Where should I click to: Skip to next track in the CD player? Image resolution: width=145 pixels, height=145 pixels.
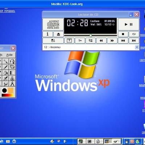pyautogui.click(x=134, y=41)
